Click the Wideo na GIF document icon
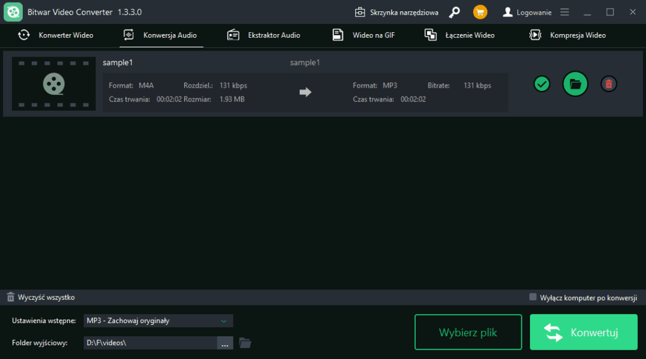This screenshot has height=359, width=646. pyautogui.click(x=338, y=35)
